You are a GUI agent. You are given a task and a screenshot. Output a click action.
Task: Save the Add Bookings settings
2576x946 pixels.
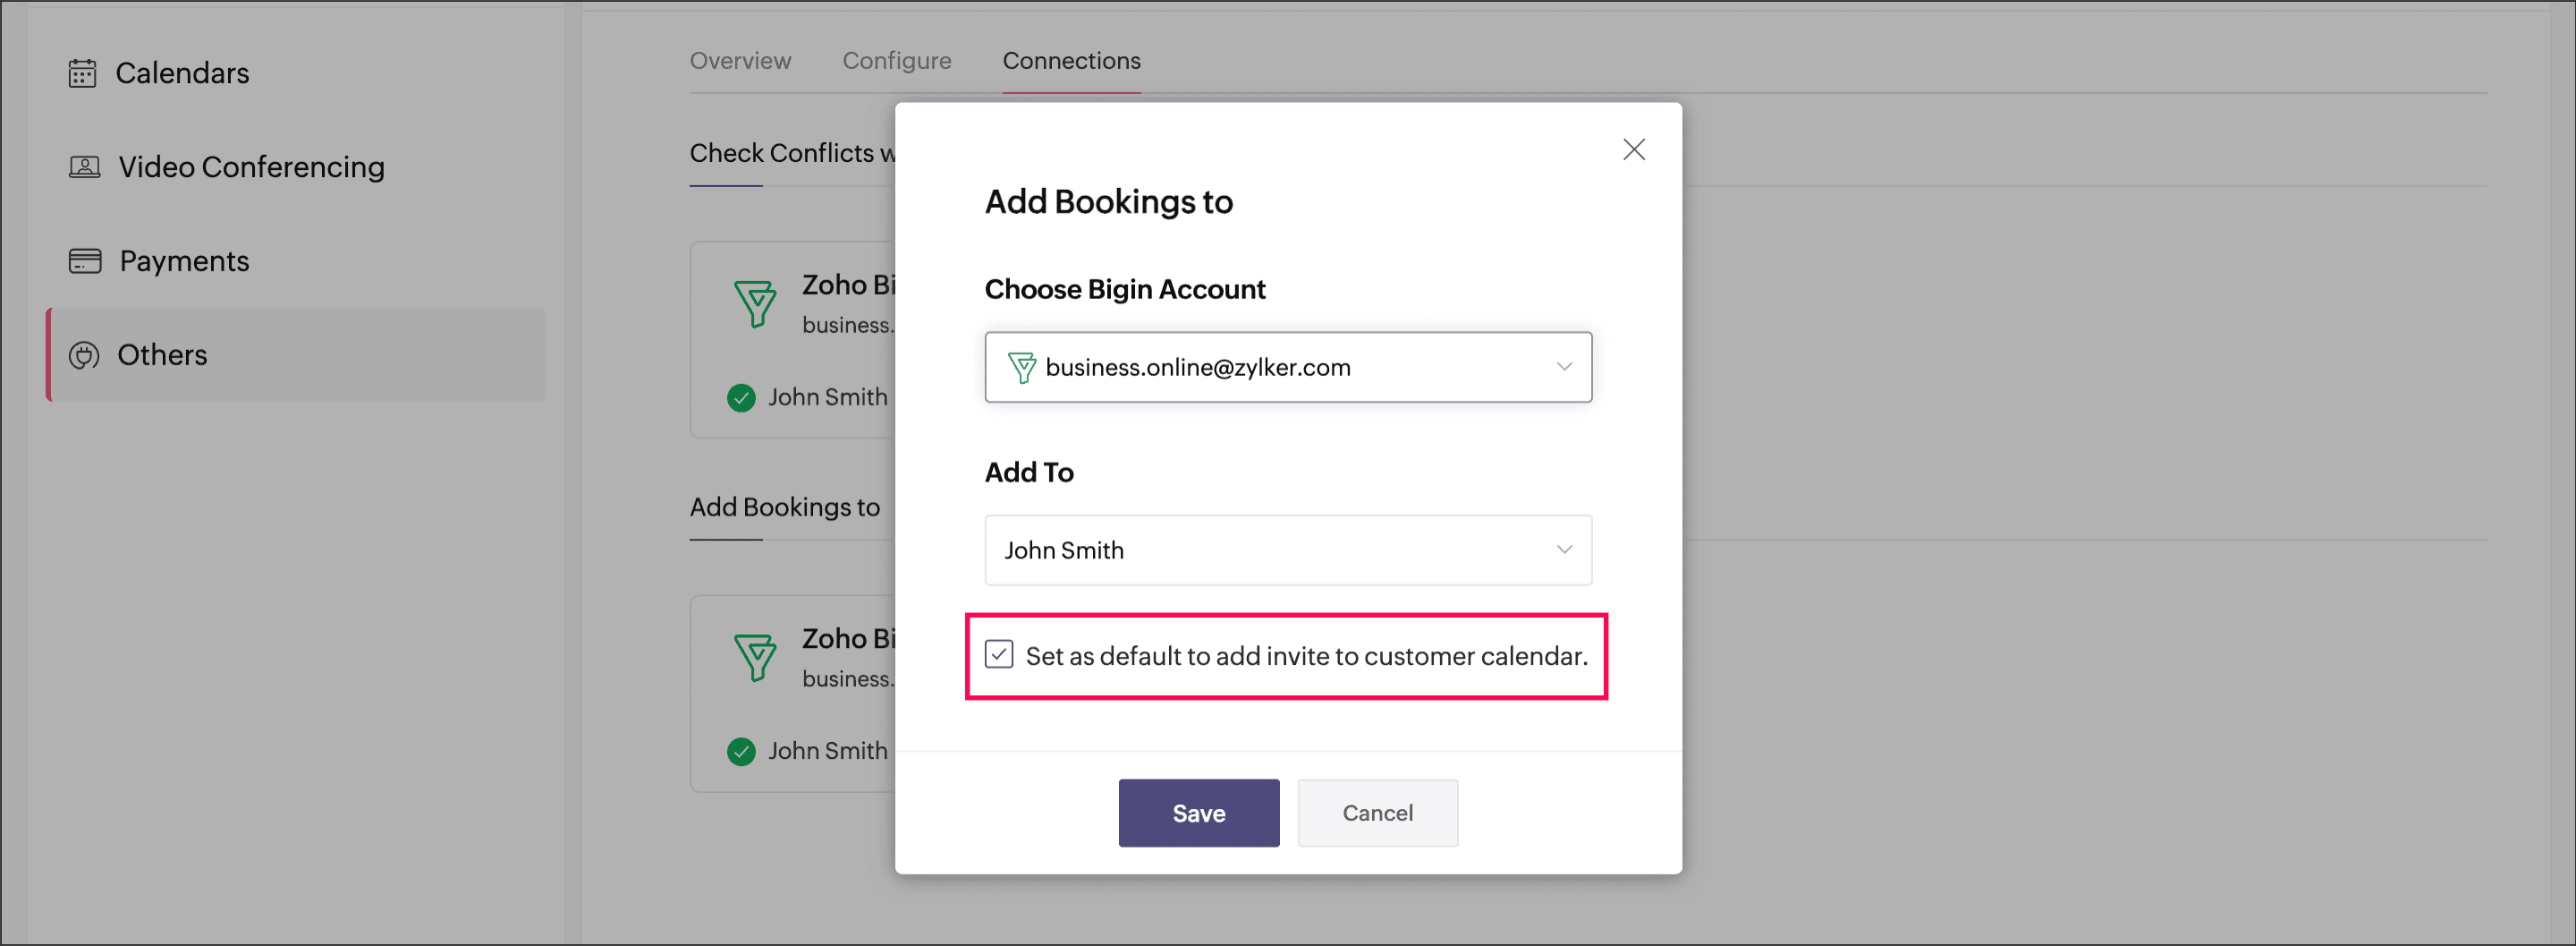click(x=1198, y=813)
